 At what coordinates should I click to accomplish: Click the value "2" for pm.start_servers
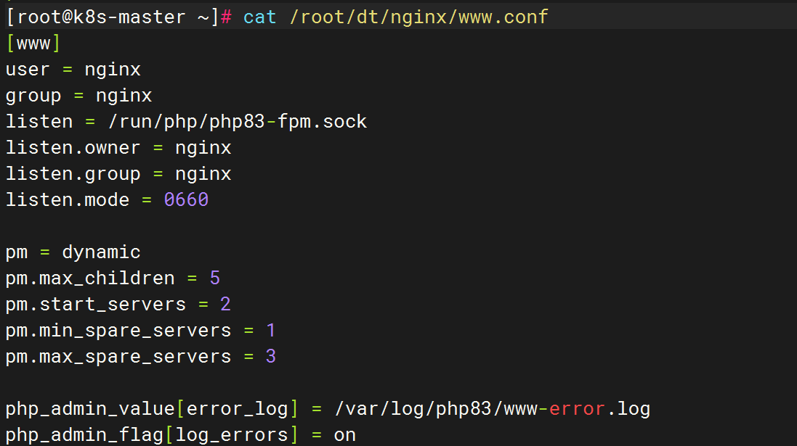[x=226, y=305]
